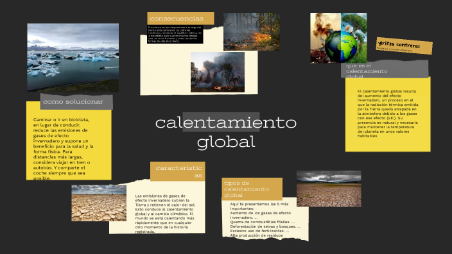
Task: Select the cracked desert soil photo beside caracteristicas
Action: pyautogui.click(x=99, y=203)
